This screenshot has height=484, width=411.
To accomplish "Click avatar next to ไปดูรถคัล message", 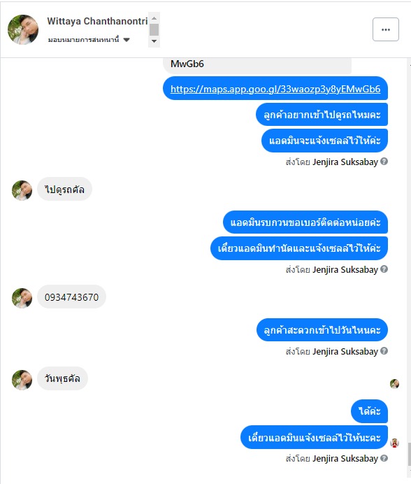I will (x=22, y=190).
